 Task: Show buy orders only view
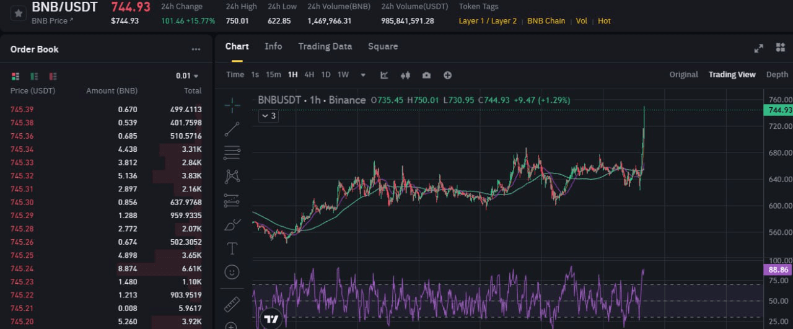pyautogui.click(x=34, y=76)
